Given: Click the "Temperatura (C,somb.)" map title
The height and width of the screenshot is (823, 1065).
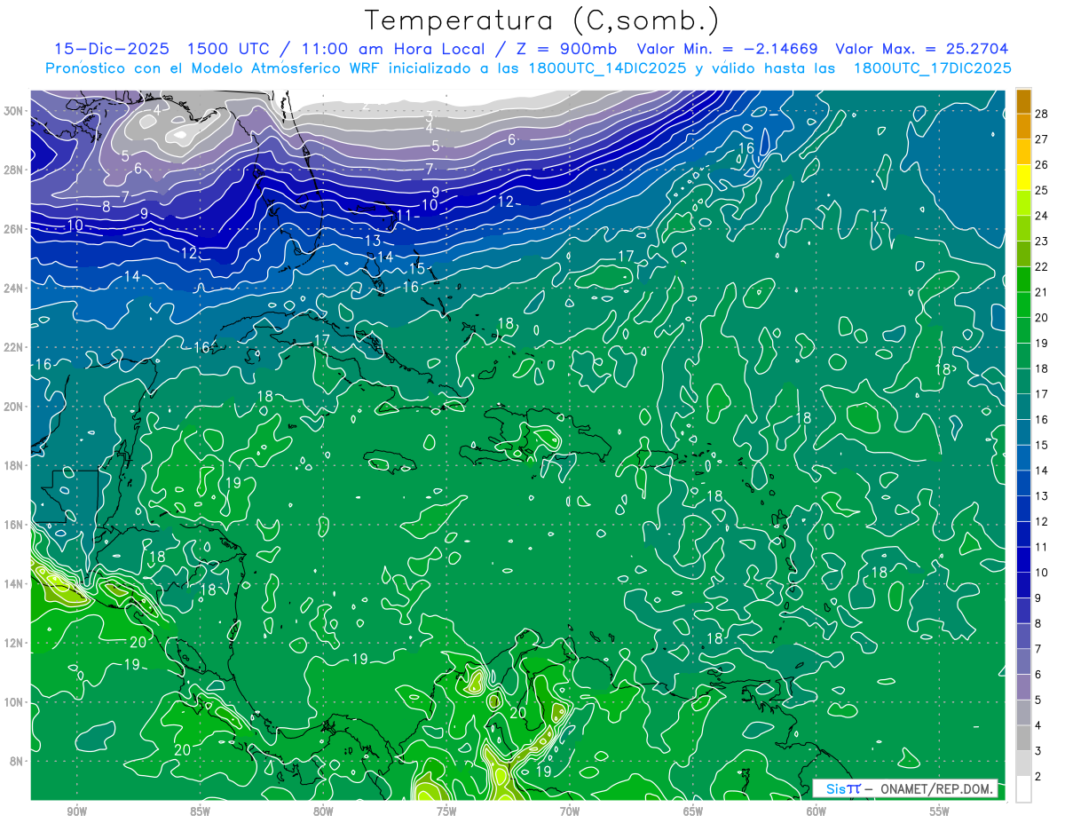Looking at the screenshot, I should 542,20.
